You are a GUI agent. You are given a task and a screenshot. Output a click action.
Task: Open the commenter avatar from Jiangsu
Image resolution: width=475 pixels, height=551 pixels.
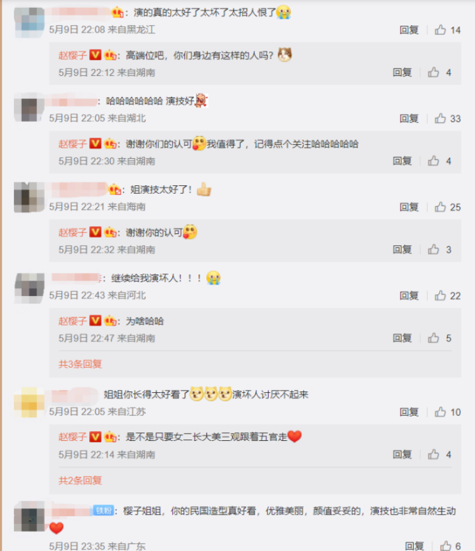point(29,403)
